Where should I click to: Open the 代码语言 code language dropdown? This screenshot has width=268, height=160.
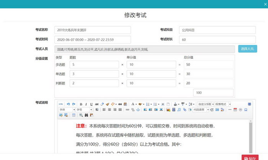click(x=201, y=110)
